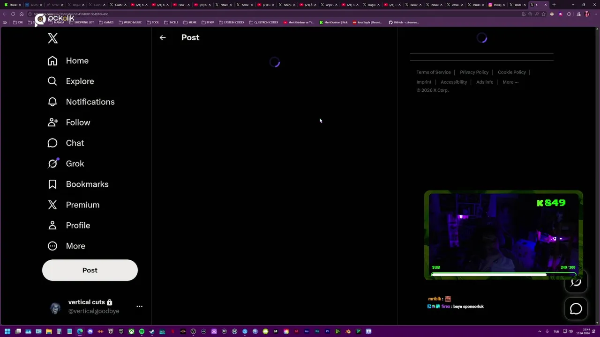This screenshot has height=337, width=600.
Task: Click browser home button
Action: point(21,14)
